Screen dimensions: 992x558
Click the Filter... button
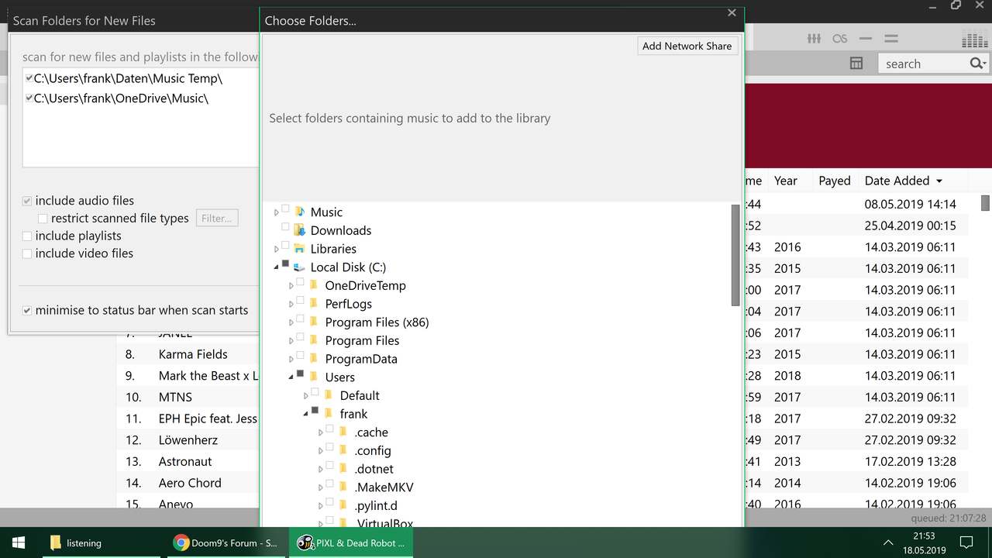point(216,218)
